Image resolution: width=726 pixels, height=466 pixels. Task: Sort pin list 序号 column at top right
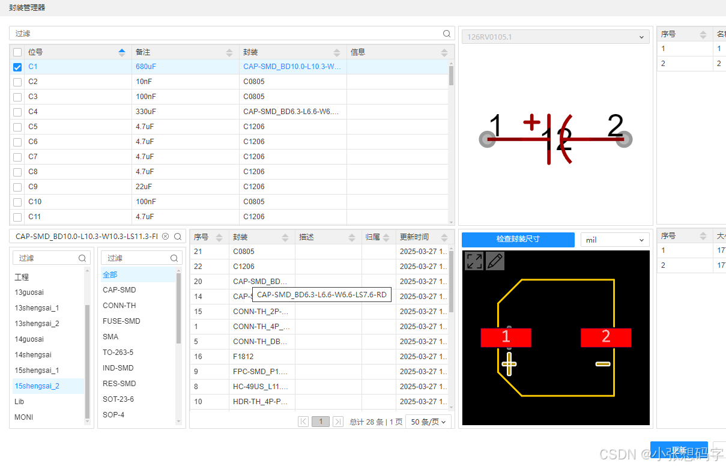(703, 34)
